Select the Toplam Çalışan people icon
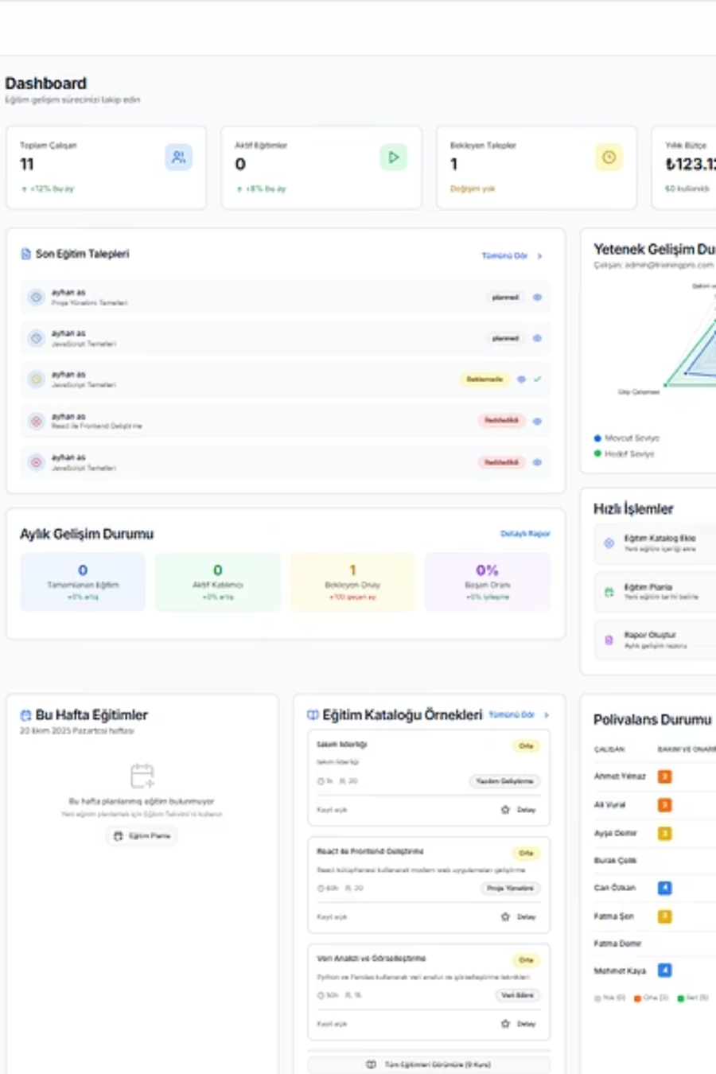The image size is (716, 1074). pos(178,157)
